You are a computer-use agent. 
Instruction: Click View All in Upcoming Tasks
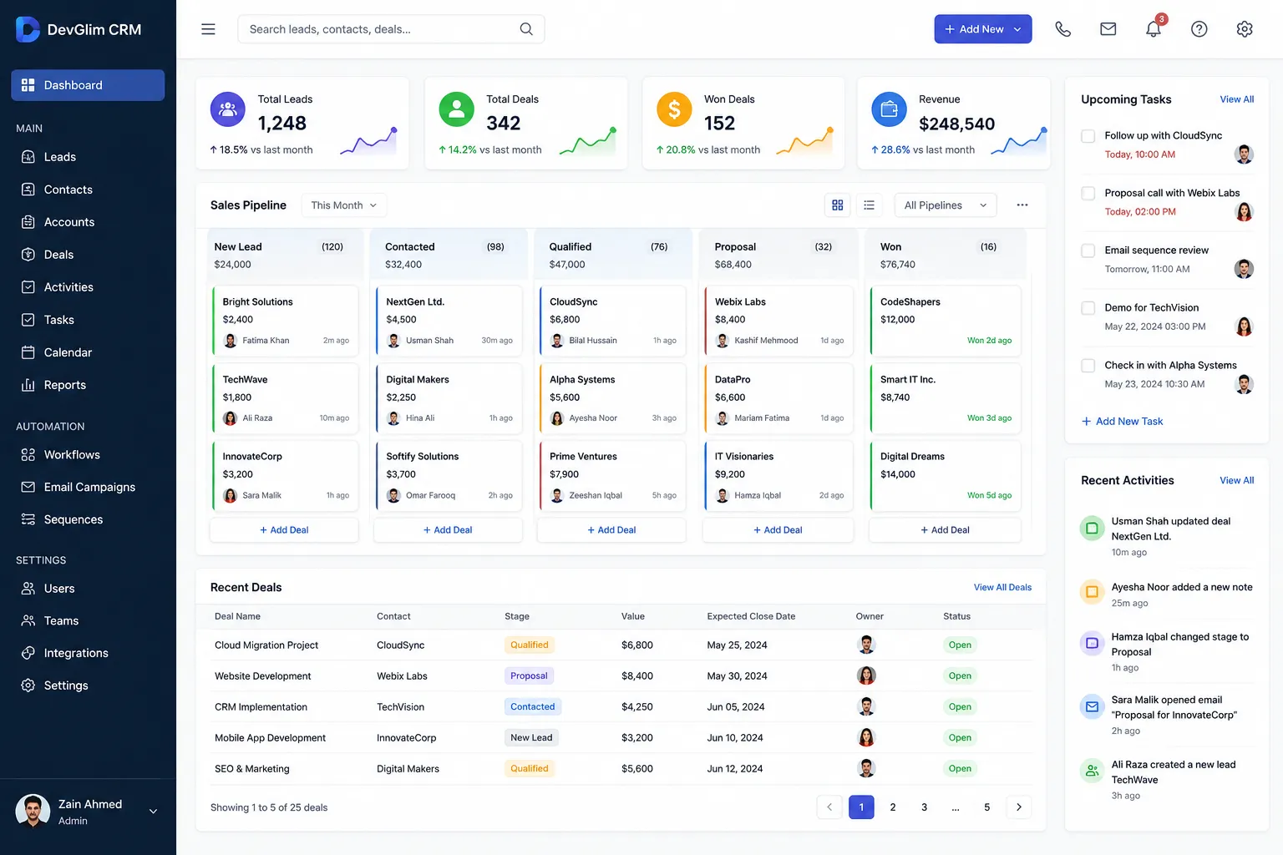1236,99
